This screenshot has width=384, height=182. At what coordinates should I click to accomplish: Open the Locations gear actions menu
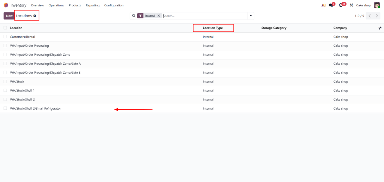pyautogui.click(x=35, y=16)
